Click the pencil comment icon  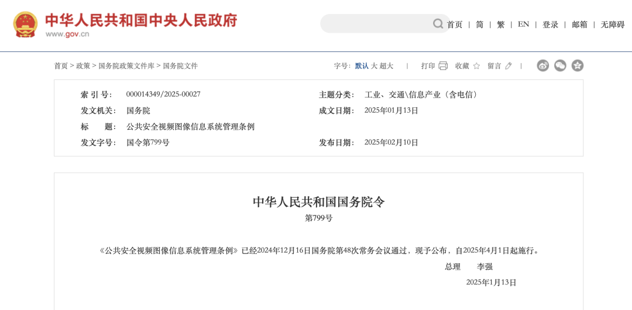(509, 66)
